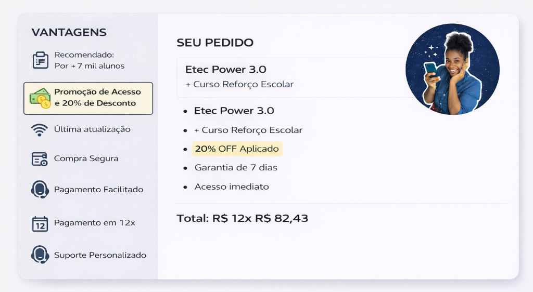Click the calendar 12 icon
Screen dimensions: 533x292
tap(40, 223)
